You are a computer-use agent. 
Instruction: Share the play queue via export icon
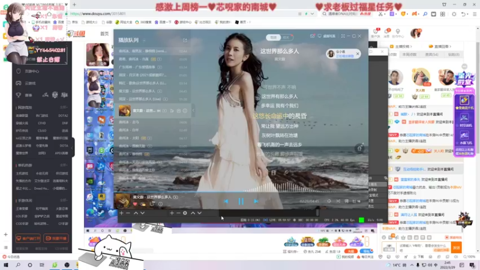point(185,40)
